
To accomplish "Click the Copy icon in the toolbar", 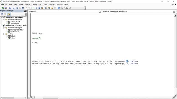I will point(17,8).
